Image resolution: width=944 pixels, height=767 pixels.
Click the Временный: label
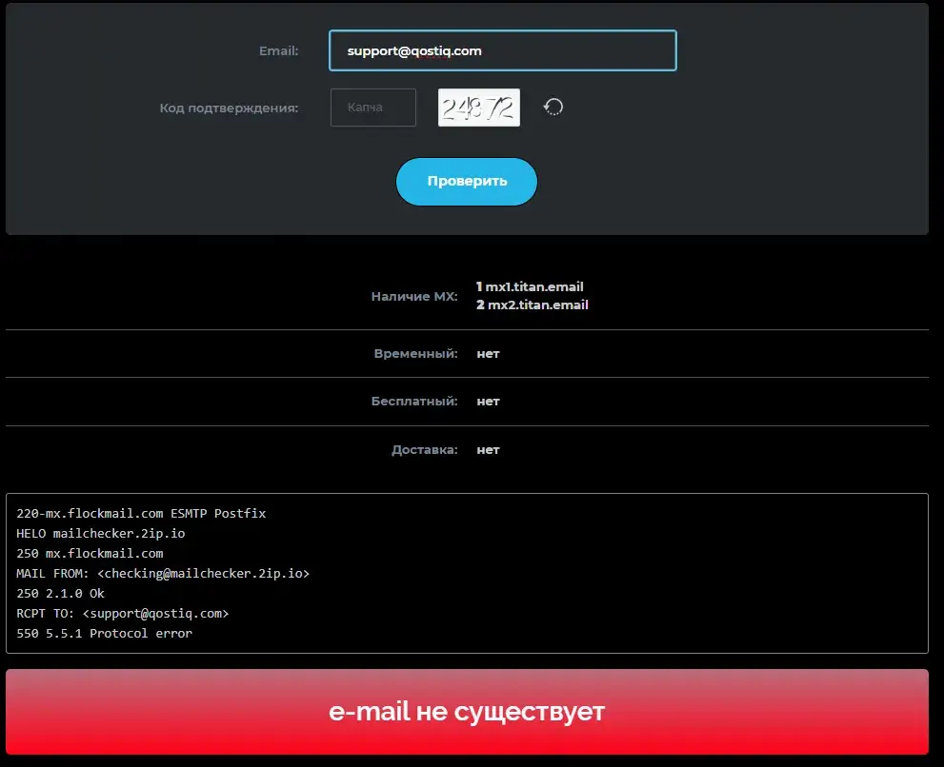pyautogui.click(x=415, y=354)
